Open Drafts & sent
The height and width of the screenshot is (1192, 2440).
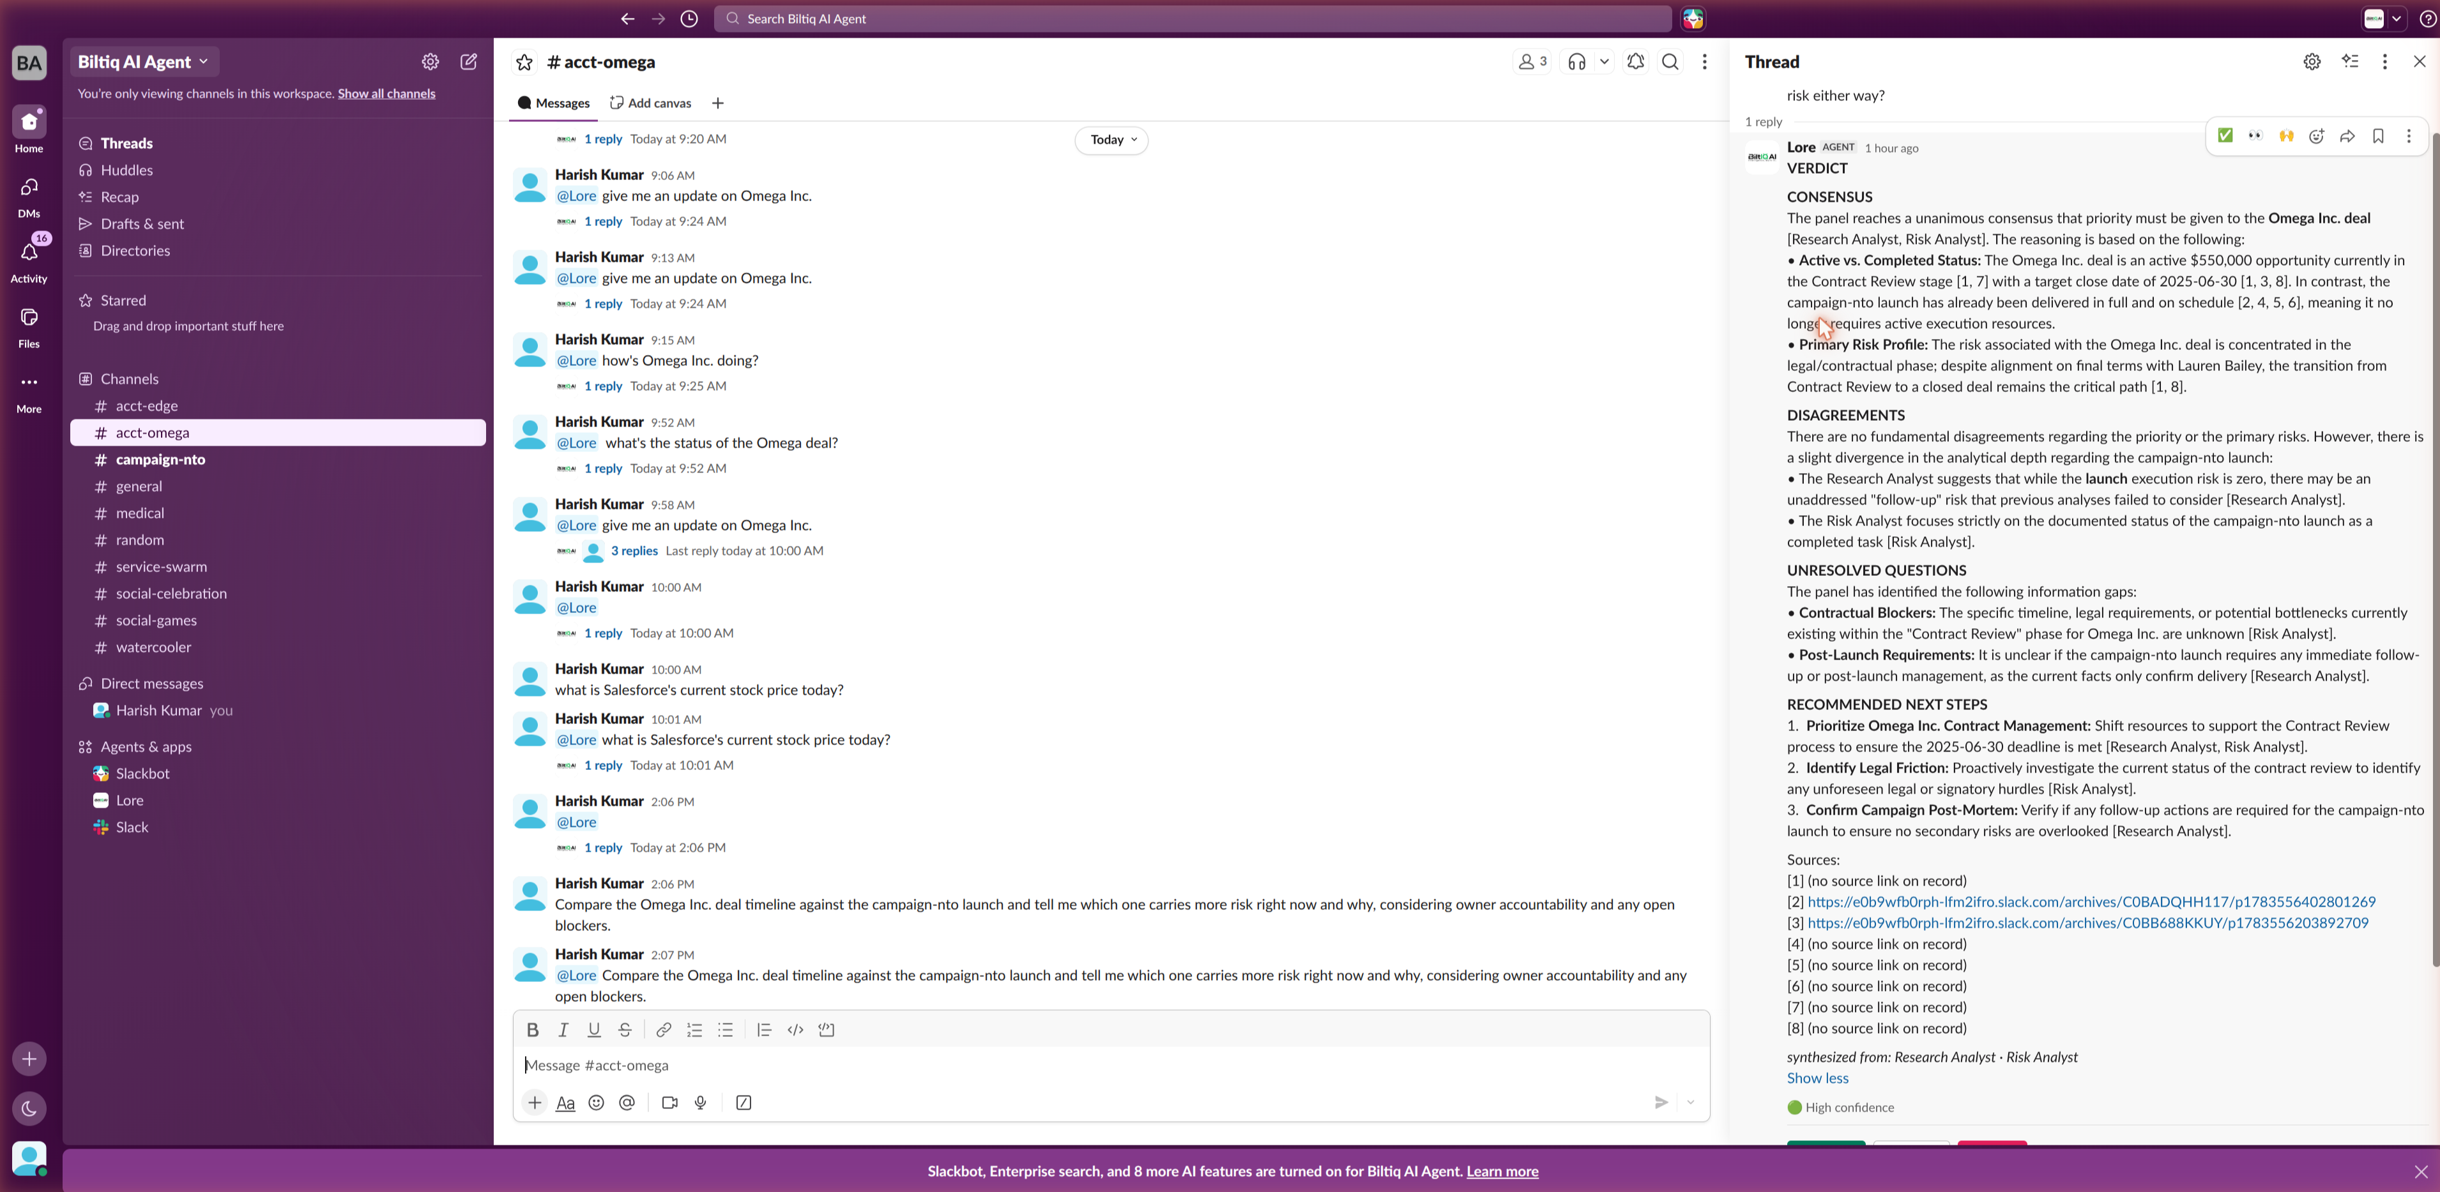[x=142, y=224]
